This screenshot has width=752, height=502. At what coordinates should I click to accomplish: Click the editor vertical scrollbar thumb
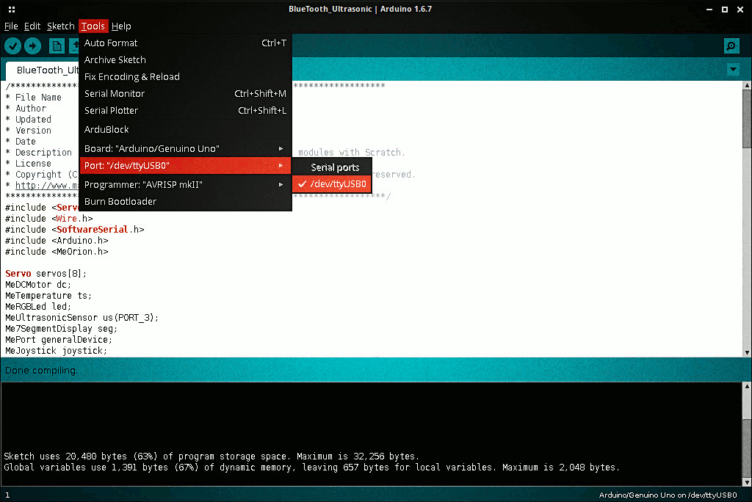pyautogui.click(x=747, y=119)
